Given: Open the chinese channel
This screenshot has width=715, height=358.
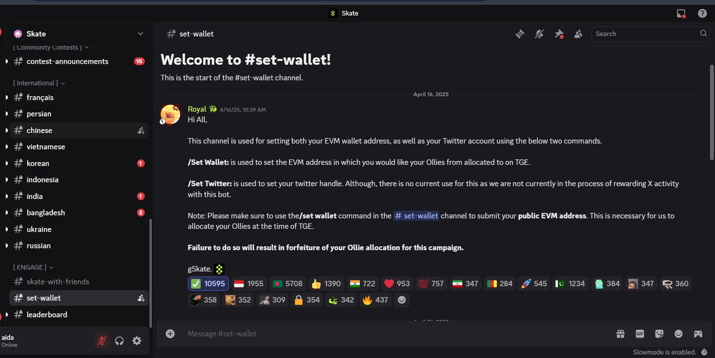Looking at the screenshot, I should [x=79, y=130].
